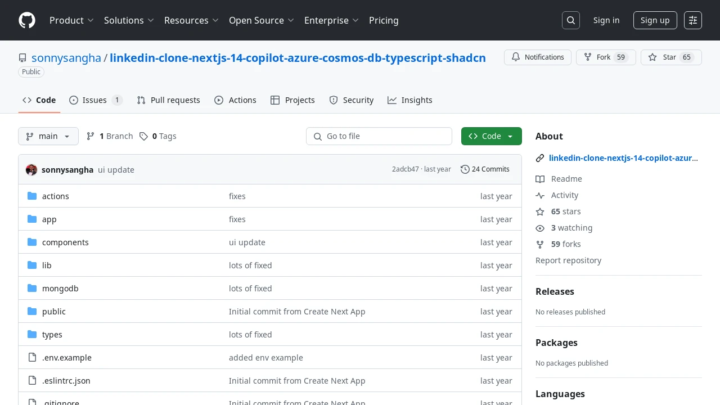
Task: Click the file icon for .eslintrc.json
Action: tap(32, 381)
